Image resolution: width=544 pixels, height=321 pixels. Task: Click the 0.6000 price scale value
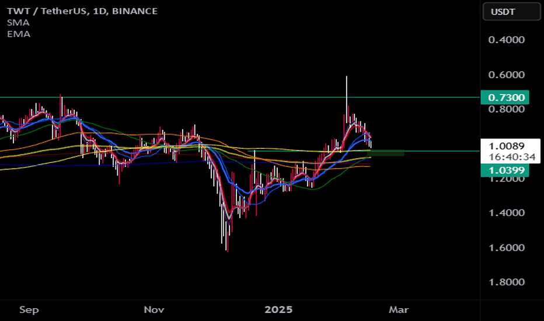507,75
